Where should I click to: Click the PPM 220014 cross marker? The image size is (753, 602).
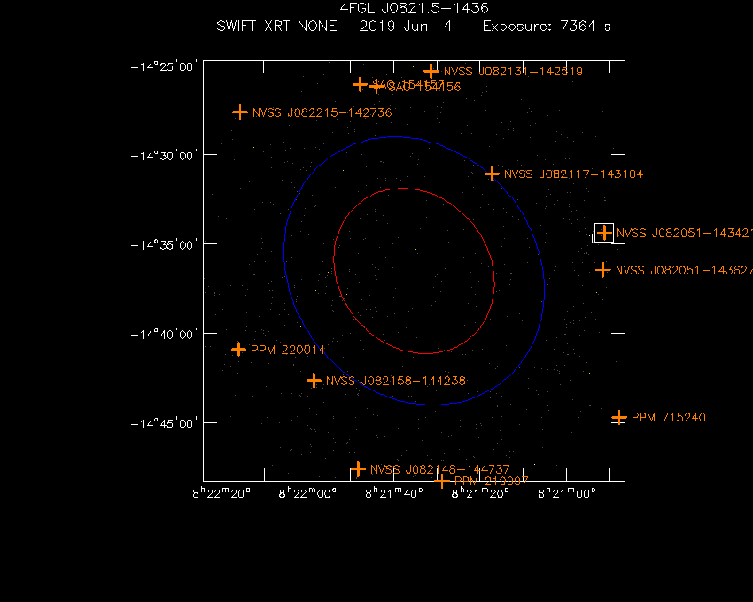[x=238, y=349]
